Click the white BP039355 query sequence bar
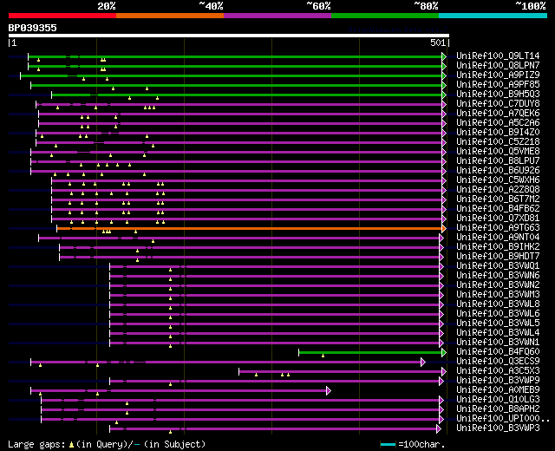This screenshot has height=451, width=555. click(x=229, y=36)
